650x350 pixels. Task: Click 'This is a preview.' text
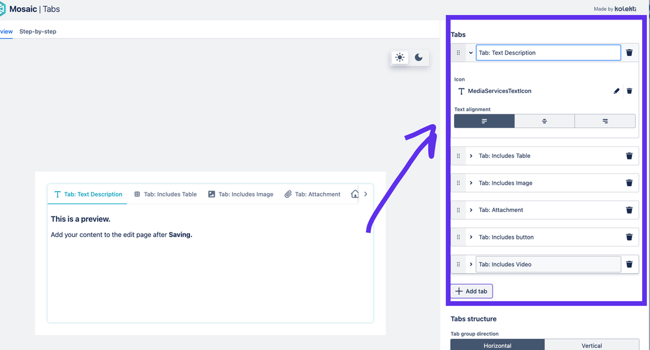click(81, 219)
